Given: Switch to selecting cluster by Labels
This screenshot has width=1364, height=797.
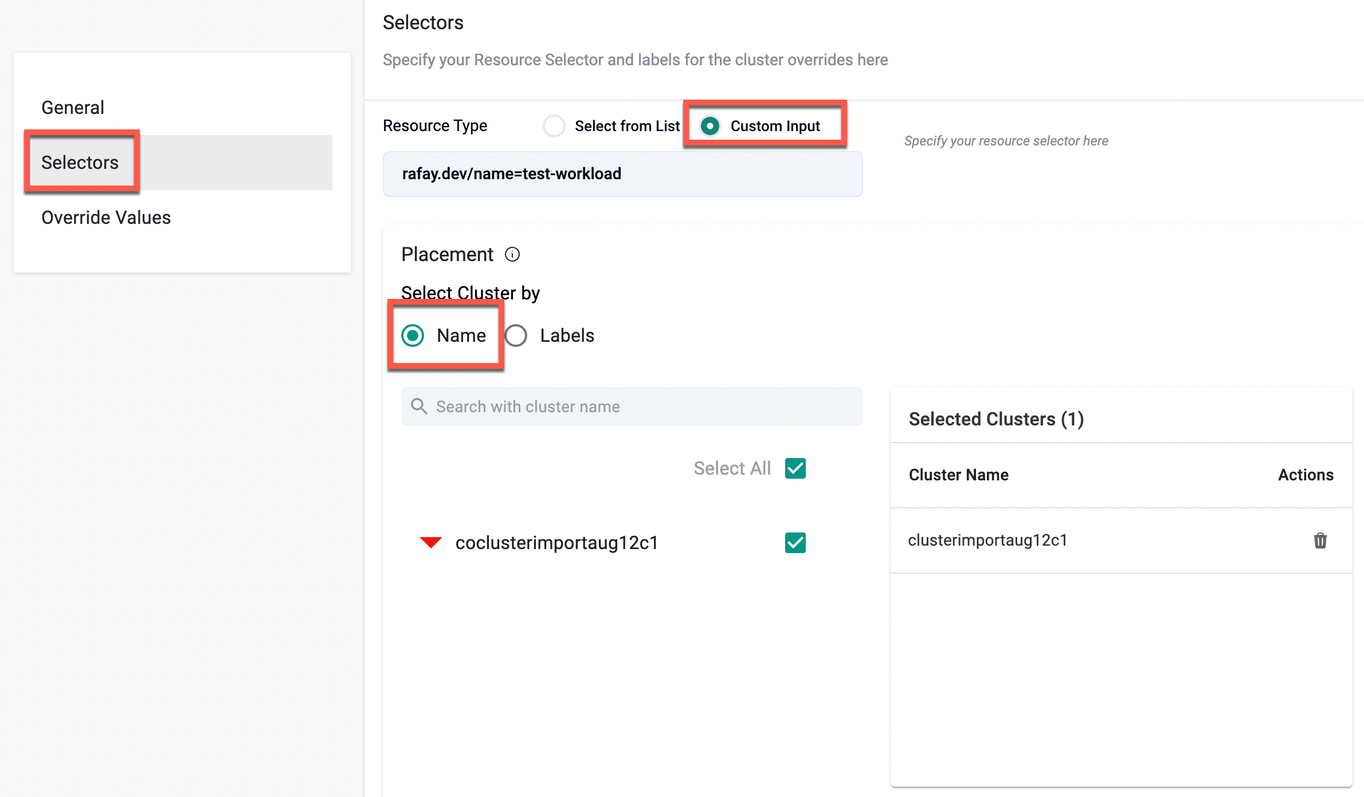Looking at the screenshot, I should click(x=516, y=336).
